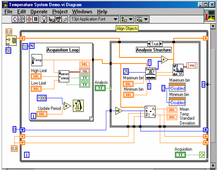Click the Run Continuously button
Image resolution: width=218 pixels, height=170 pixels.
tap(21, 19)
